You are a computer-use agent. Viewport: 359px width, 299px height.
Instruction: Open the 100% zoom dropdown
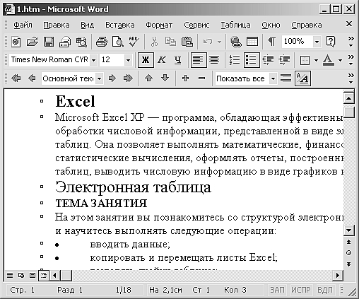click(x=317, y=42)
